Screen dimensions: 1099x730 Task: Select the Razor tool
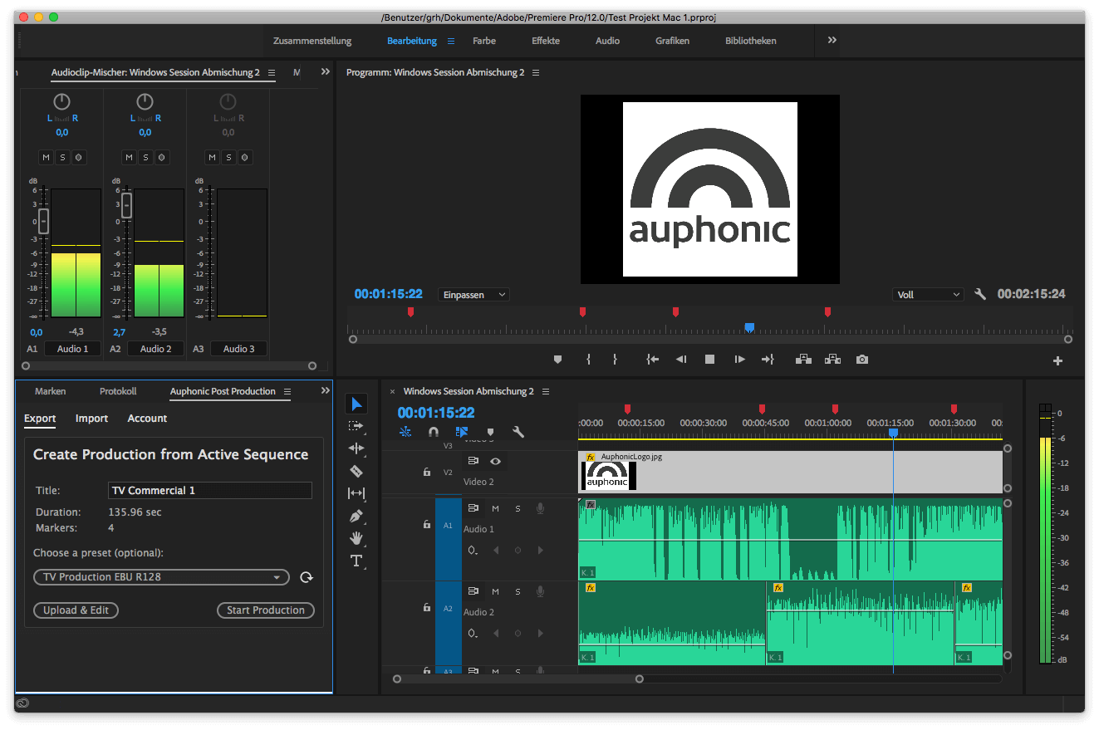pyautogui.click(x=356, y=471)
